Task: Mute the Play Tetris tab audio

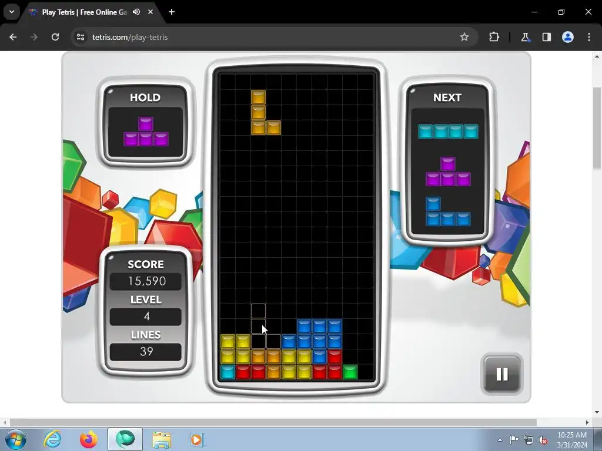Action: pyautogui.click(x=136, y=12)
